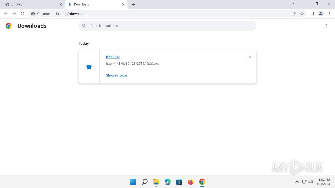Launch Firefox from the taskbar
The width and height of the screenshot is (335, 188).
[x=191, y=182]
